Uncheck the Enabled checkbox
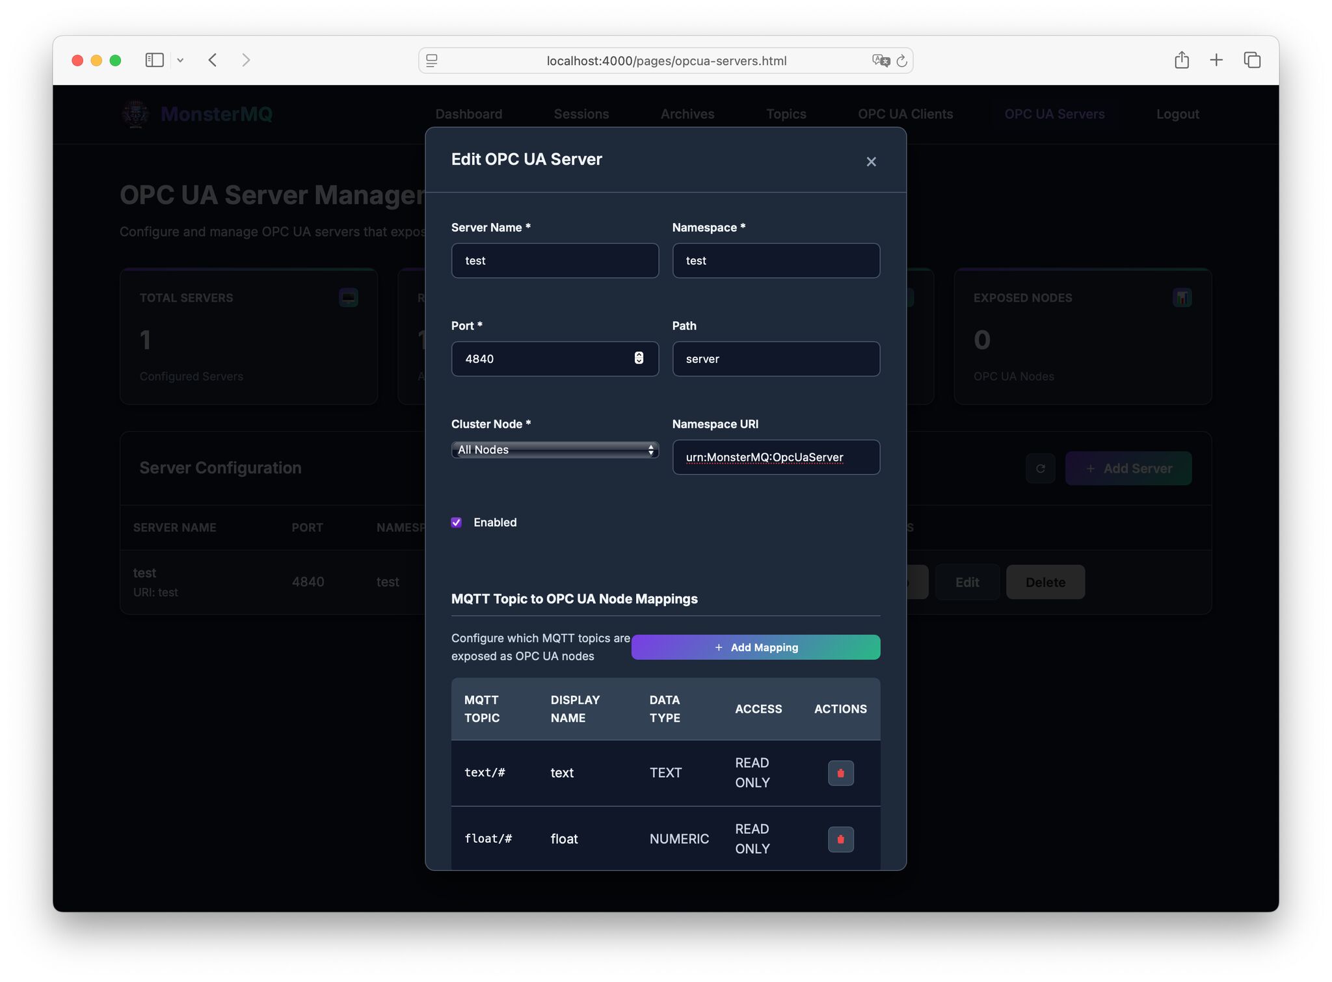Screen dimensions: 1332x982 pos(457,522)
